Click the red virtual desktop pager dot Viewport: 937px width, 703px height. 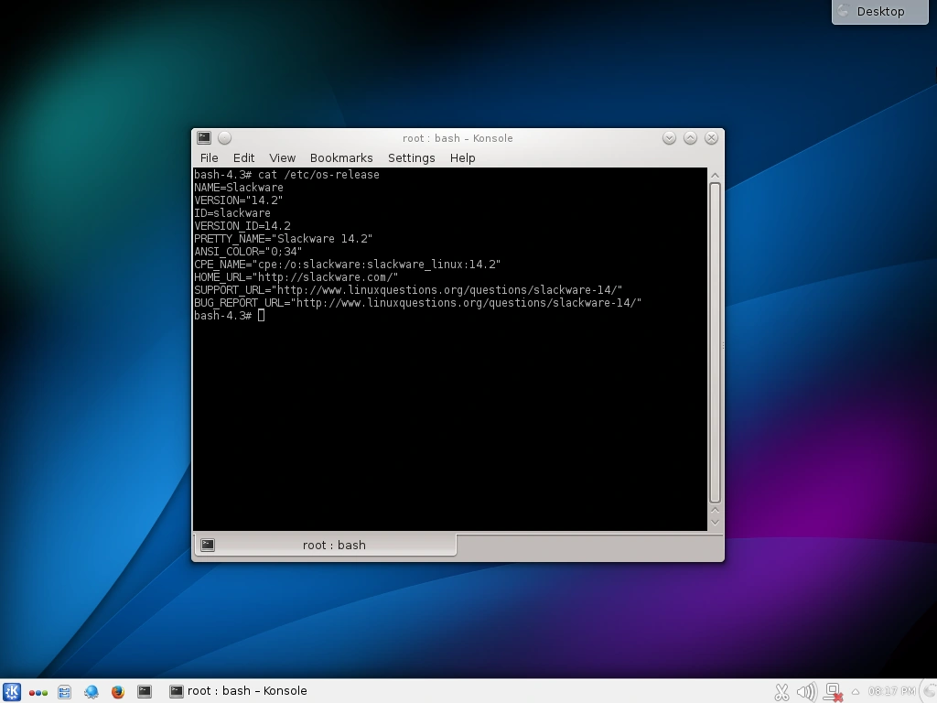point(31,692)
